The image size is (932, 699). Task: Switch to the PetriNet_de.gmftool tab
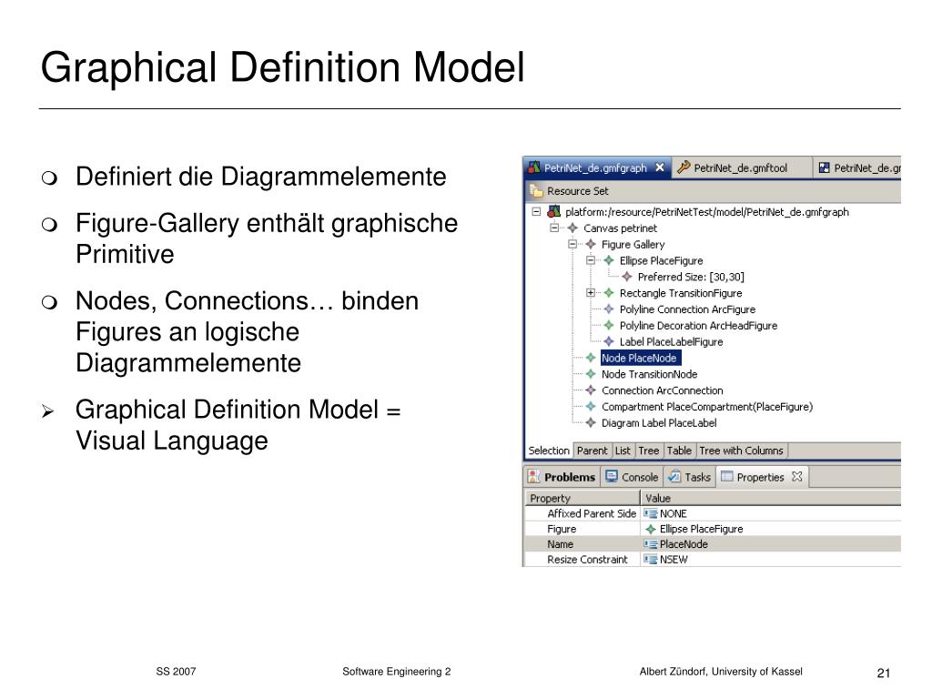coord(741,167)
